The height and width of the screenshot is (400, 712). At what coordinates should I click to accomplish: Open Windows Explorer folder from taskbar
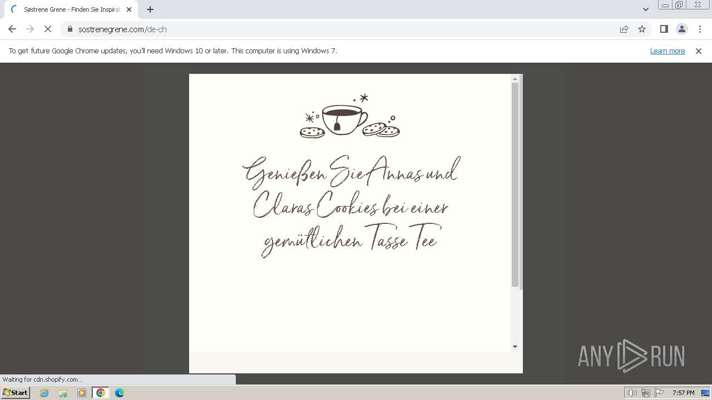coord(63,393)
